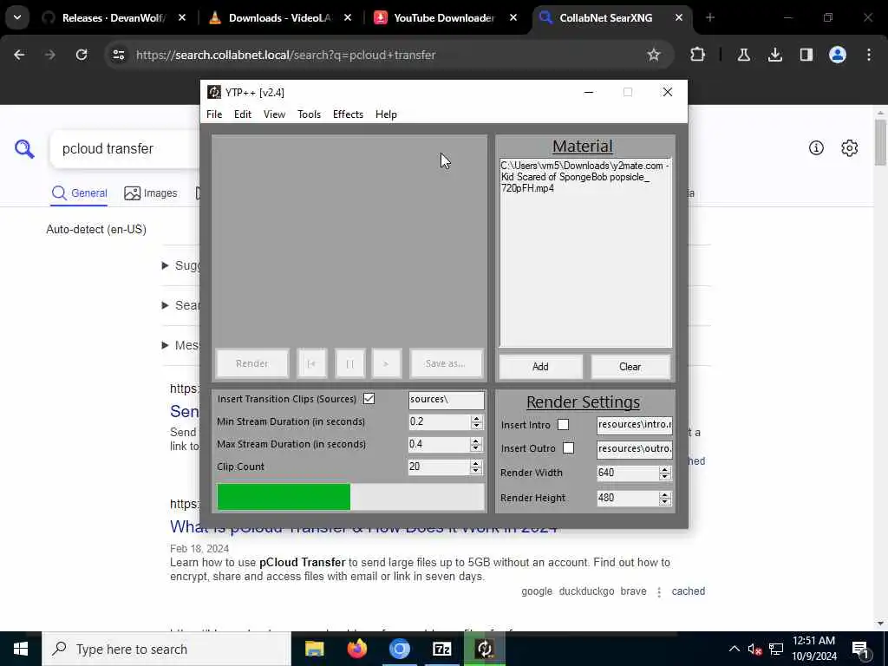This screenshot has width=888, height=666.
Task: Close the CollabNet SearXNG browser tab
Action: 678,18
